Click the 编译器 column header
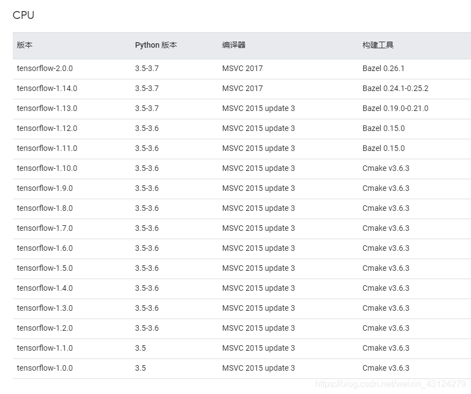The width and height of the screenshot is (471, 394). 234,45
